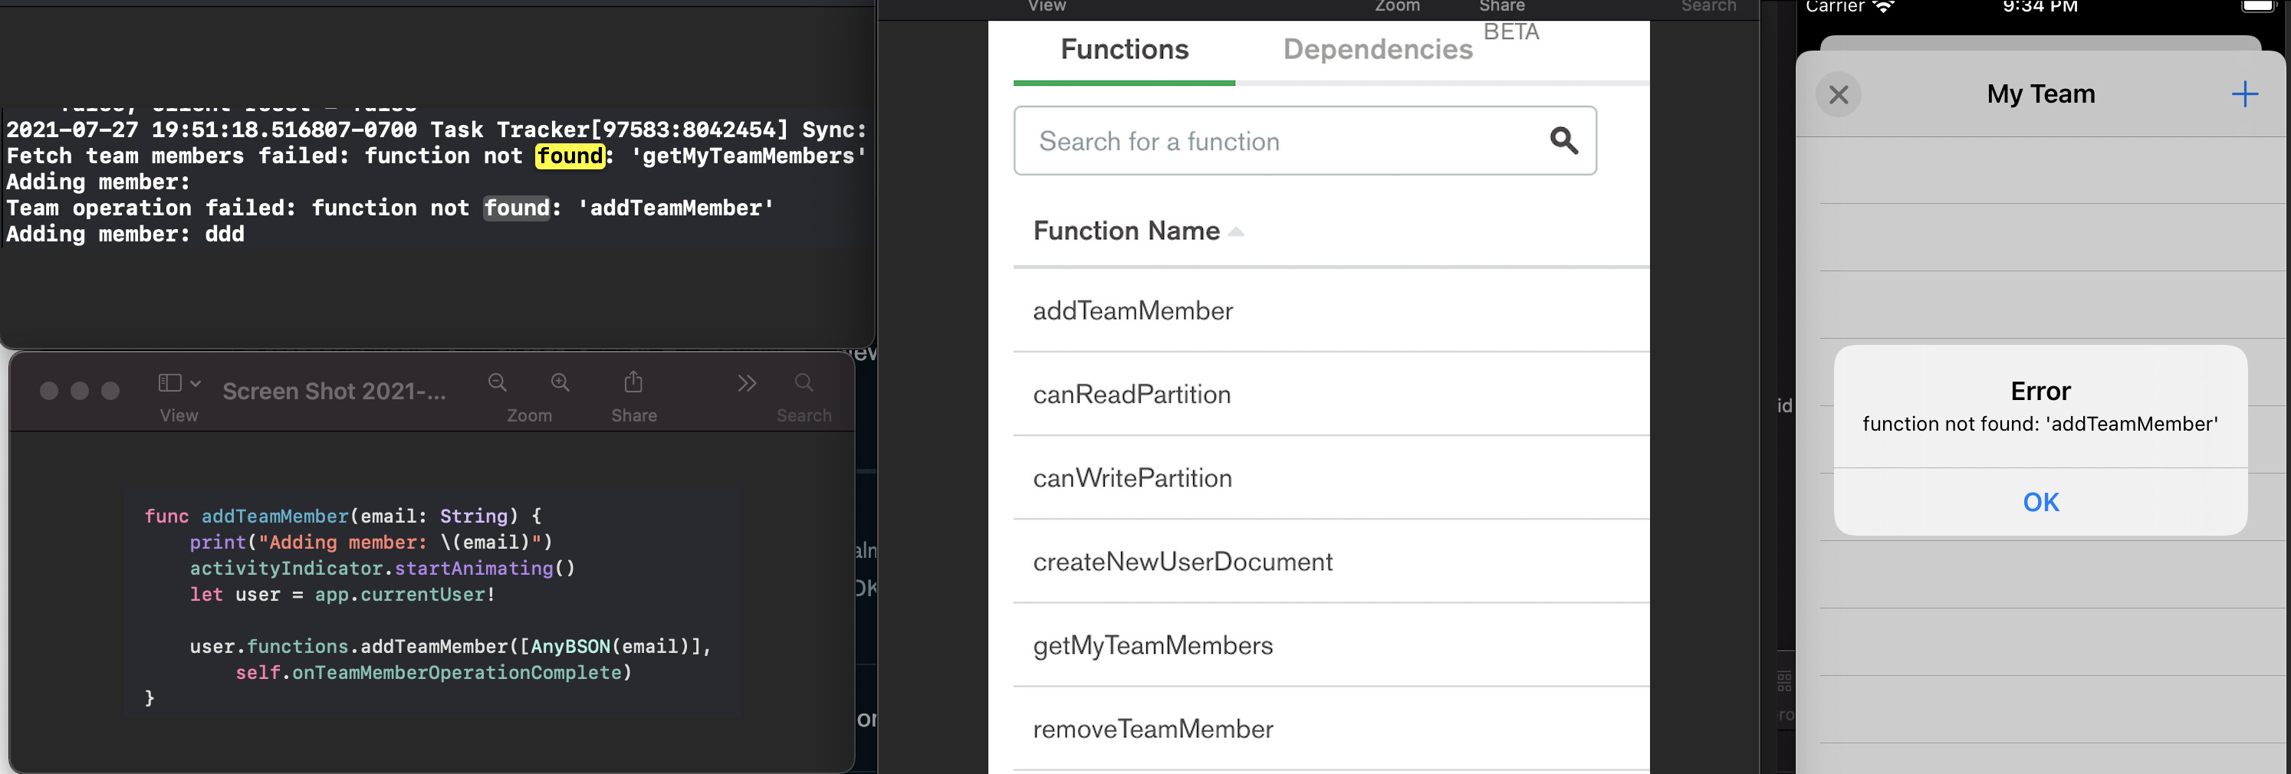The image size is (2291, 774).
Task: Click the canReadPartition function row
Action: (1131, 395)
